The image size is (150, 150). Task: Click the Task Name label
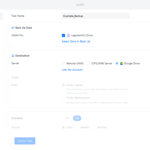point(18,16)
